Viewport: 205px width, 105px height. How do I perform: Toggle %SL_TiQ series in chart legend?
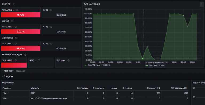92,65
